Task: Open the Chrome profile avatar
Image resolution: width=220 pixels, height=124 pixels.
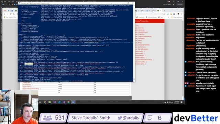Action: click(178, 14)
